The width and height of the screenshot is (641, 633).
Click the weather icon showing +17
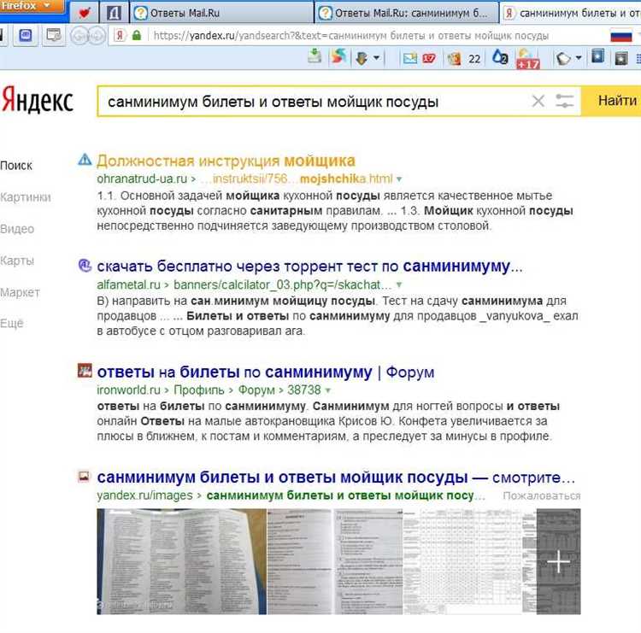point(528,59)
